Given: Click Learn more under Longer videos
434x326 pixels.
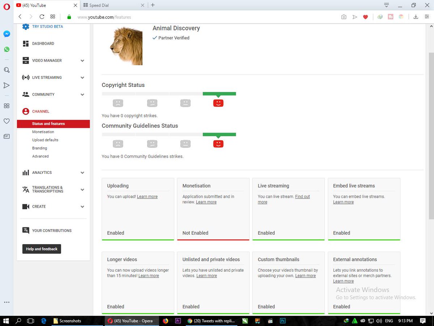Looking at the screenshot, I should [x=149, y=276].
